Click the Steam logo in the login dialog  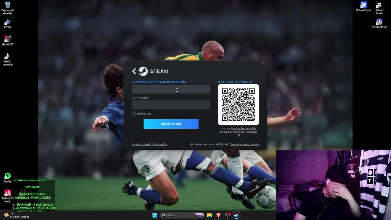tap(154, 71)
